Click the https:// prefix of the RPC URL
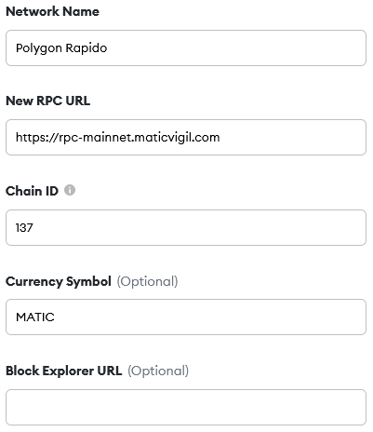This screenshot has width=373, height=432. coord(37,138)
